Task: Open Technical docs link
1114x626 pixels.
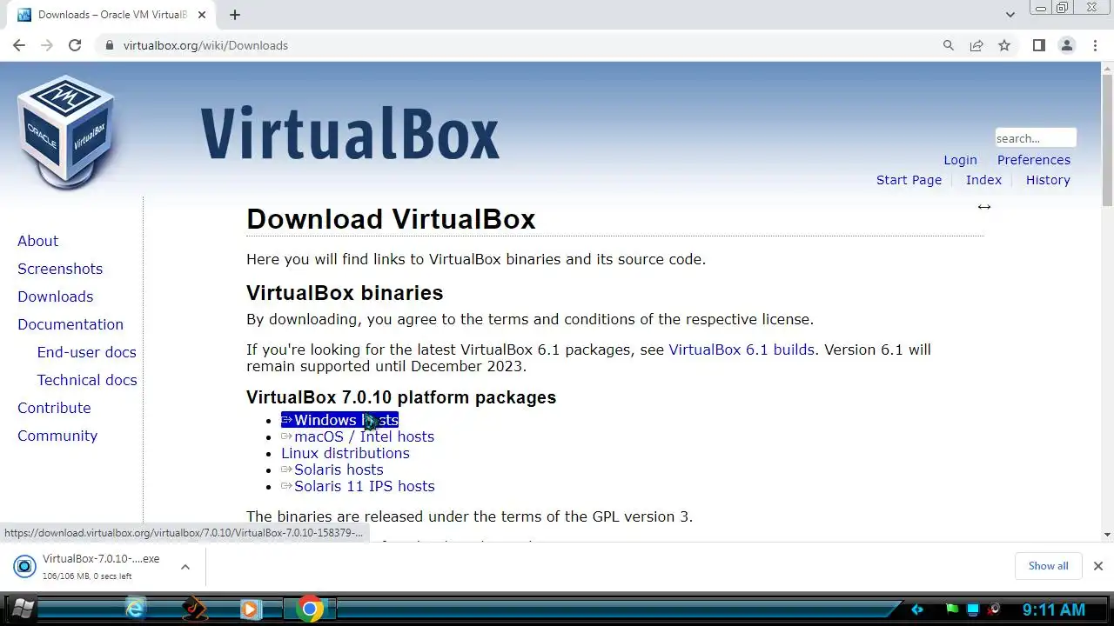Action: pos(87,380)
